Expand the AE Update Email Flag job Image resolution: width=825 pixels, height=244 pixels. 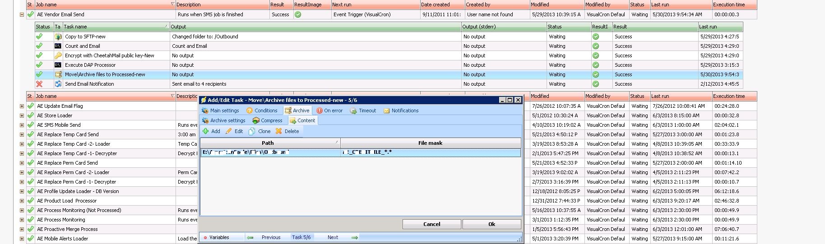[22, 106]
